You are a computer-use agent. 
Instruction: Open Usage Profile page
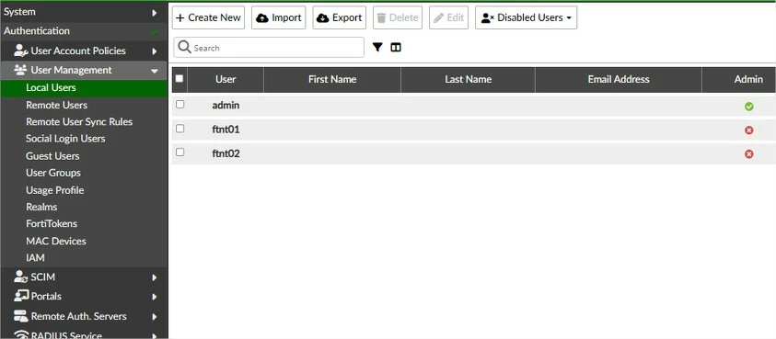(55, 190)
